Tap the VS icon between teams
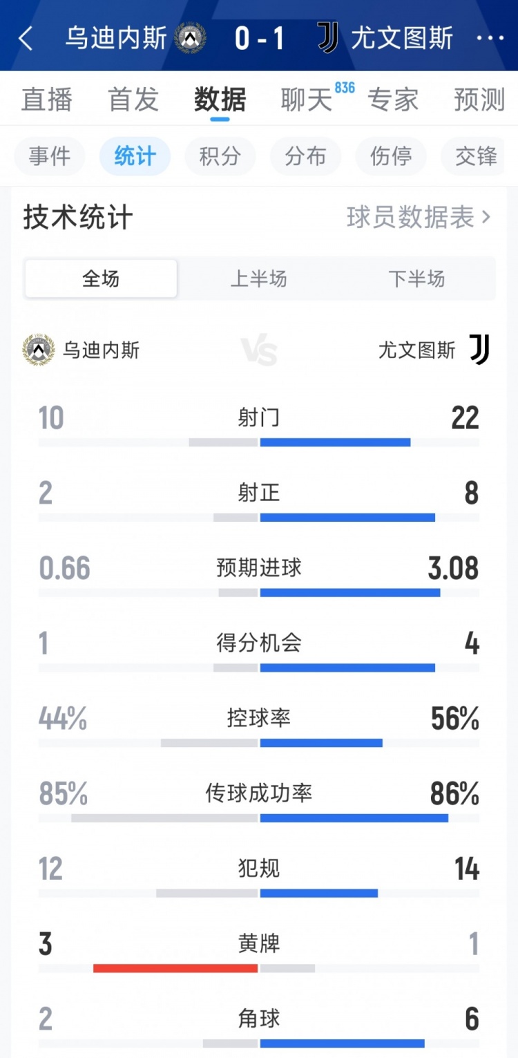 tap(259, 350)
